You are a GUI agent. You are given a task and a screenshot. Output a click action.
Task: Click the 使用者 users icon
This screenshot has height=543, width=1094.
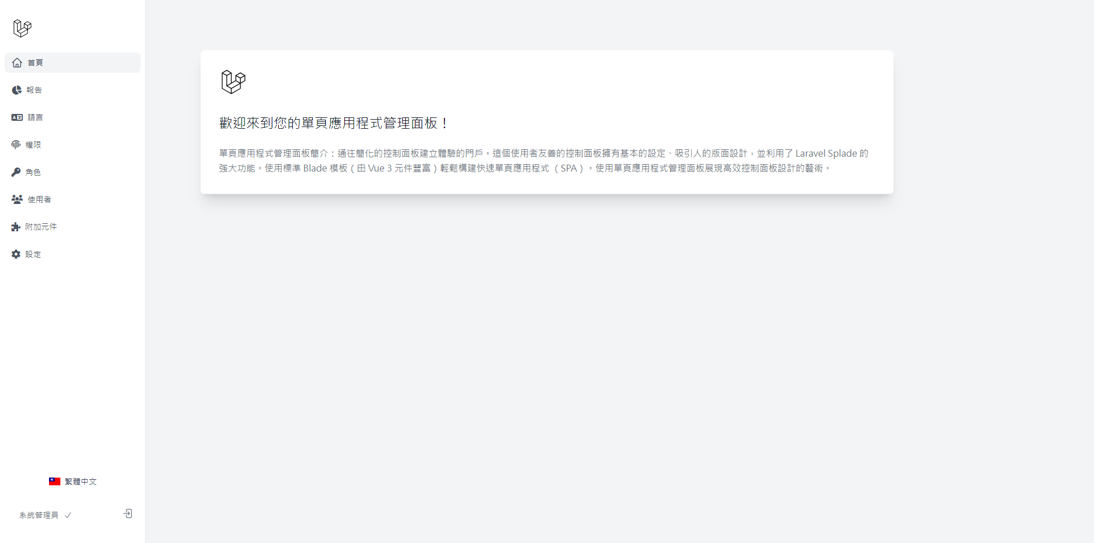pyautogui.click(x=16, y=199)
